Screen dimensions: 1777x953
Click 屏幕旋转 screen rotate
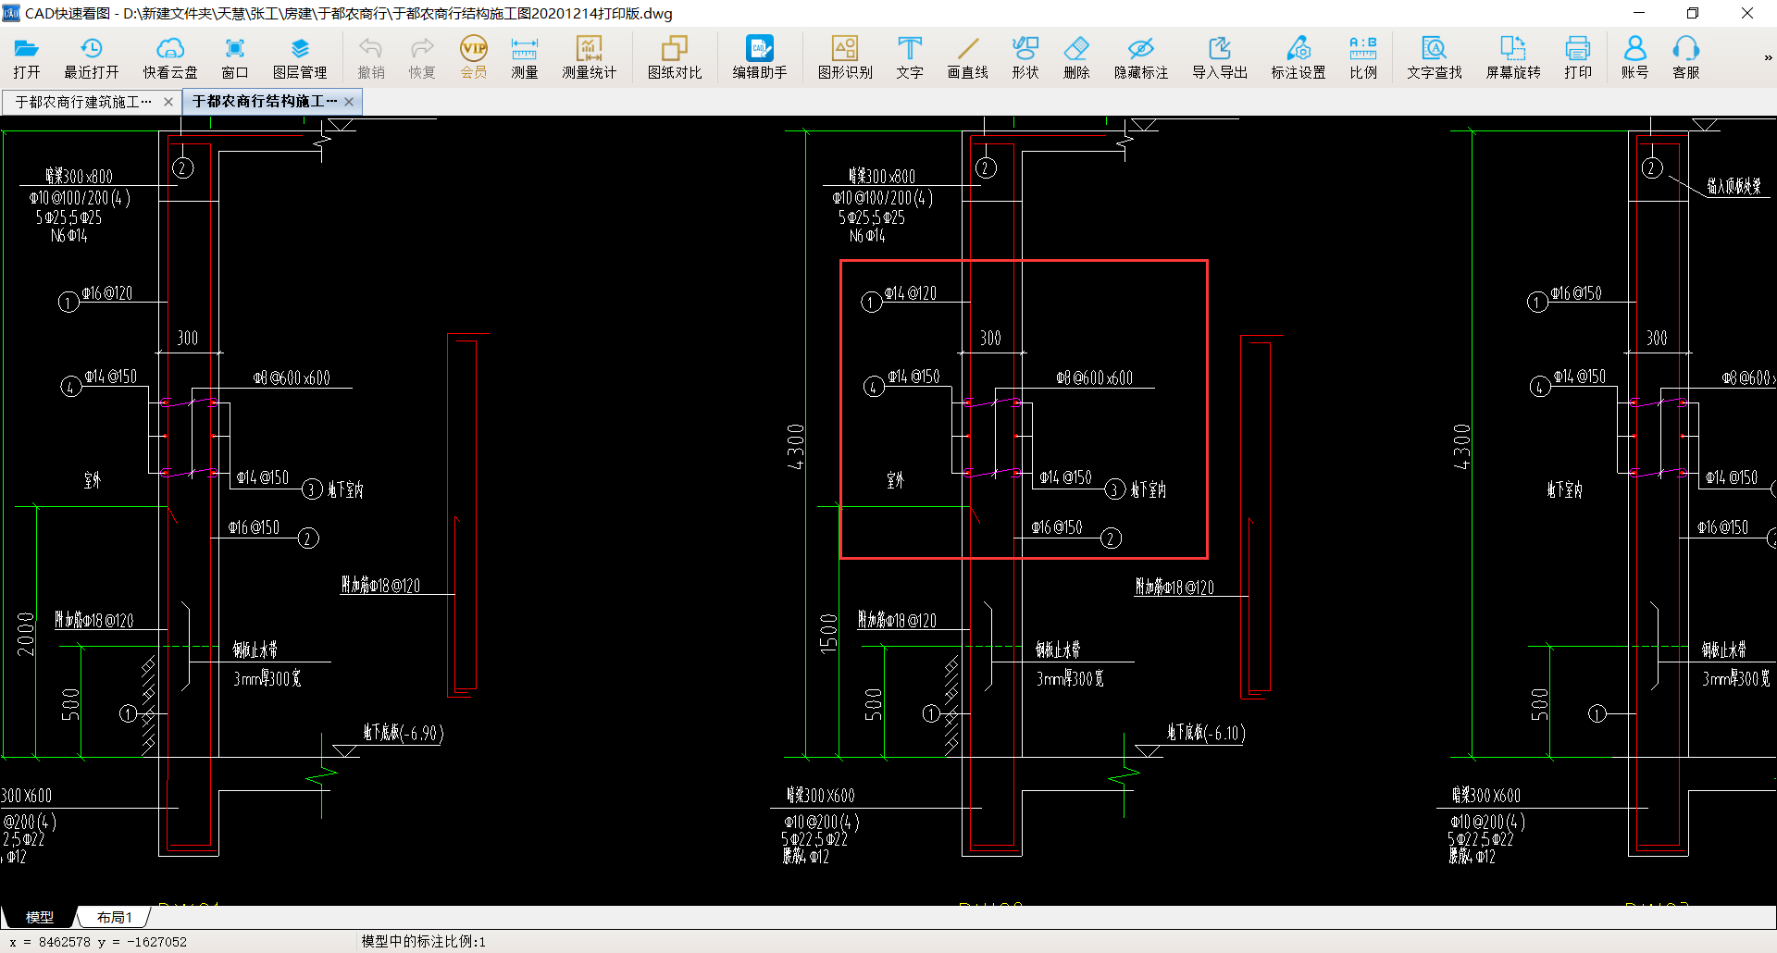1513,58
